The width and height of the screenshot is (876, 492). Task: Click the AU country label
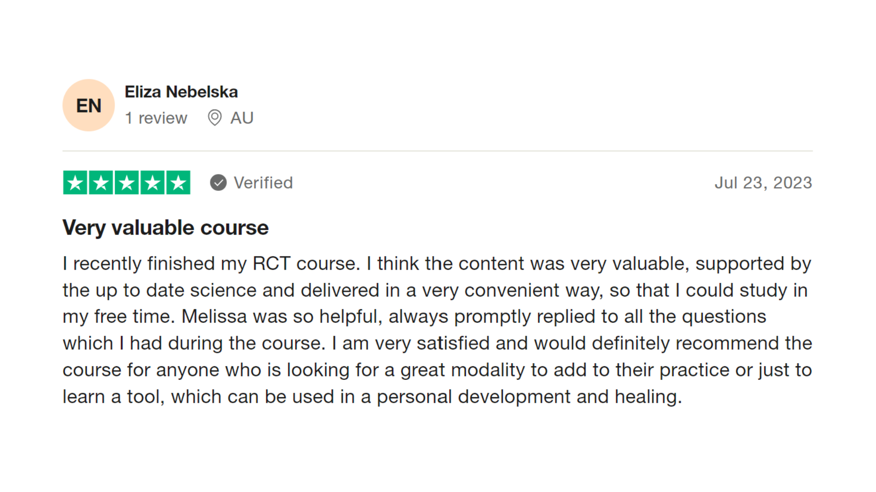(242, 118)
